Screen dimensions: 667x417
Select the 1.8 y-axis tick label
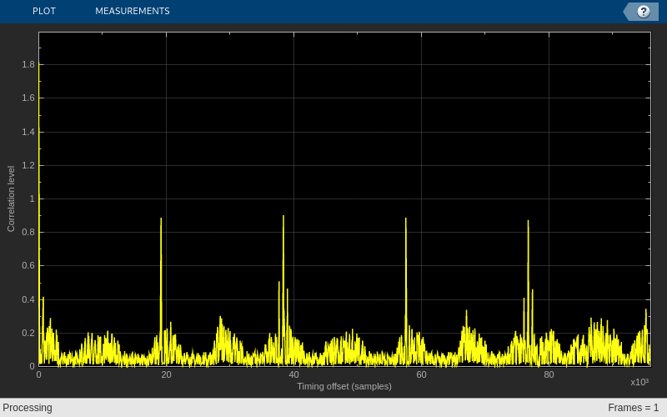coord(28,64)
